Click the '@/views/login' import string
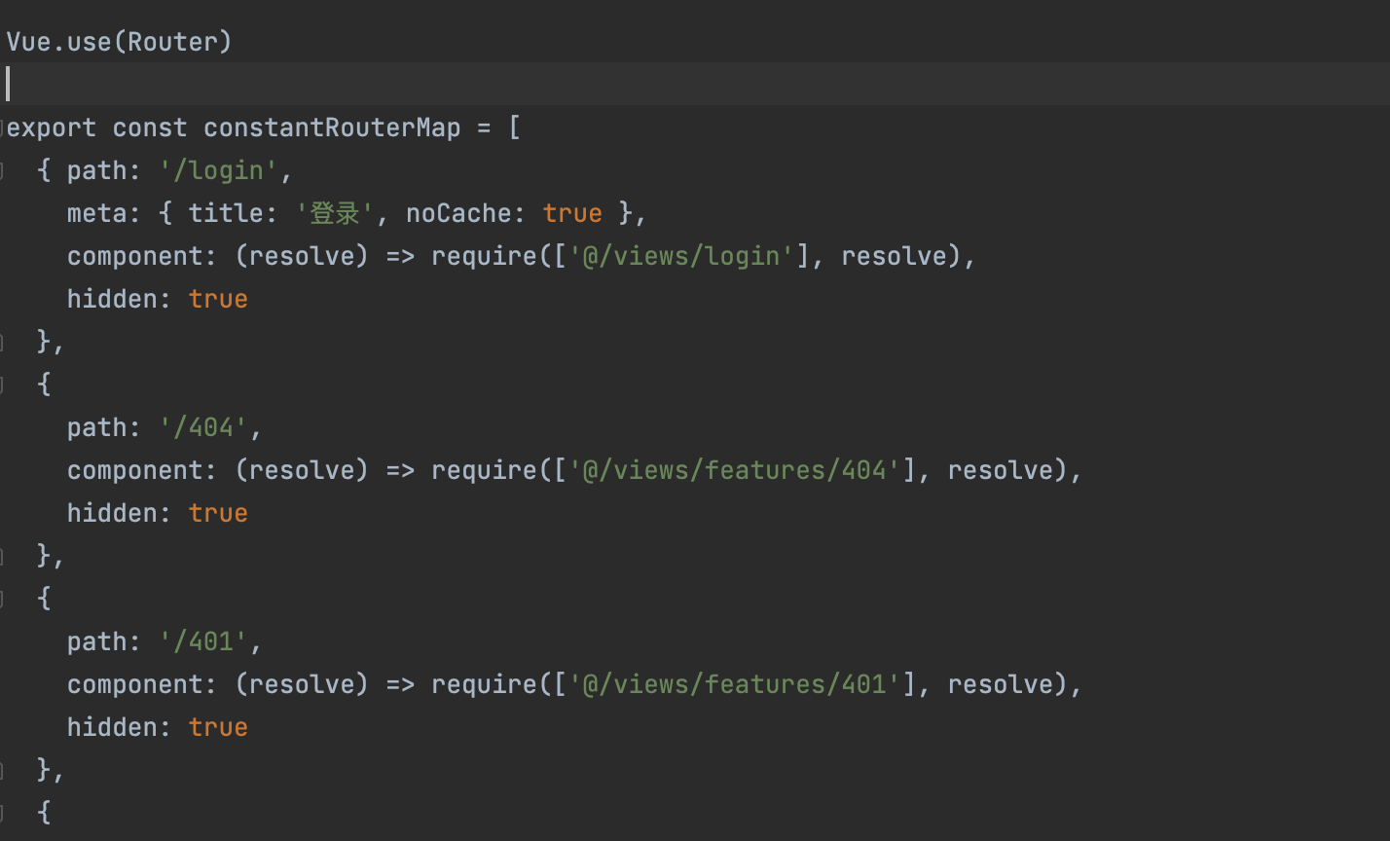The width and height of the screenshot is (1390, 841). tap(681, 256)
